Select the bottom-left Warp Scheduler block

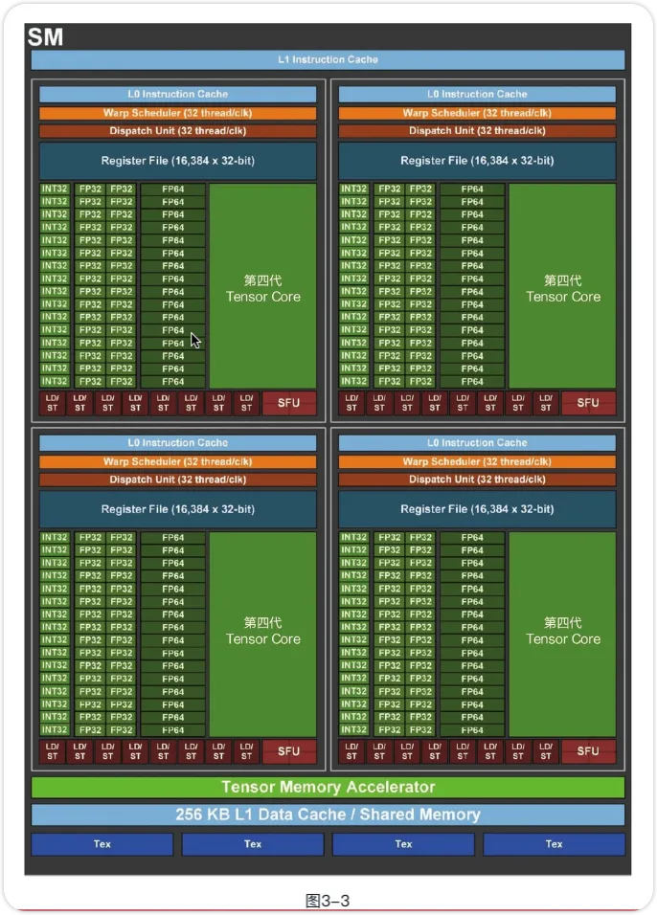[177, 461]
